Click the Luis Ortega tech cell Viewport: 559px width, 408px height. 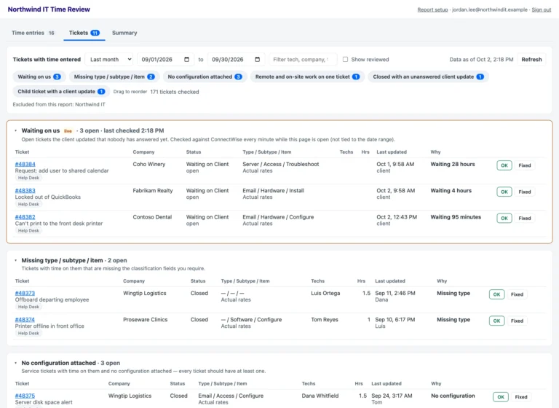click(325, 293)
